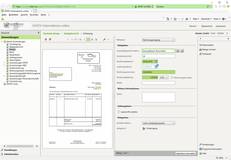This screenshot has height=160, width=231.
Task: Go to the Belegübersicht breadcrumb
Action: point(71,34)
